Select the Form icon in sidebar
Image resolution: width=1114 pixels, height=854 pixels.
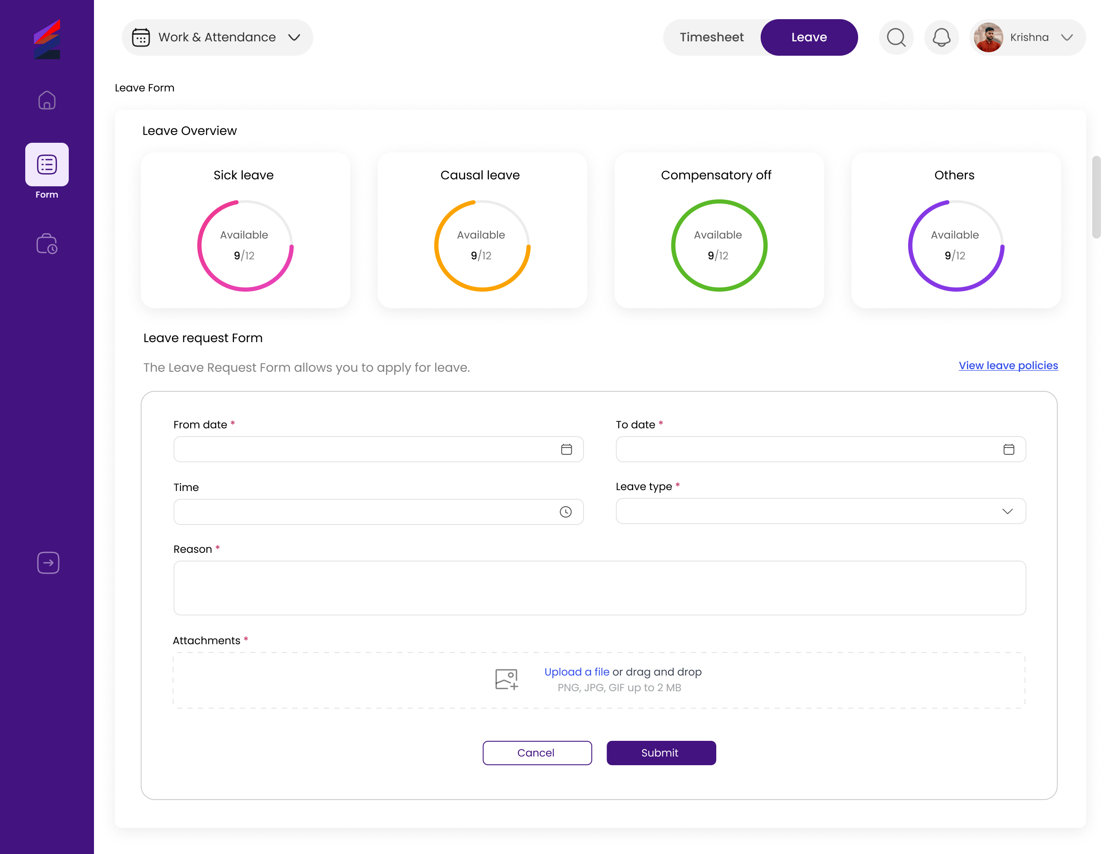coord(47,165)
